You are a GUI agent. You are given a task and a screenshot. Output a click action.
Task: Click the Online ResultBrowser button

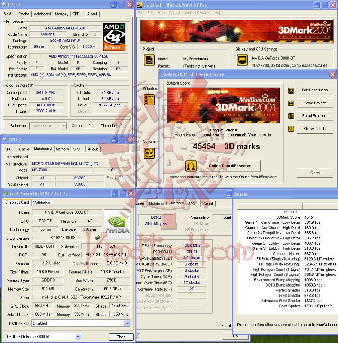(230, 166)
